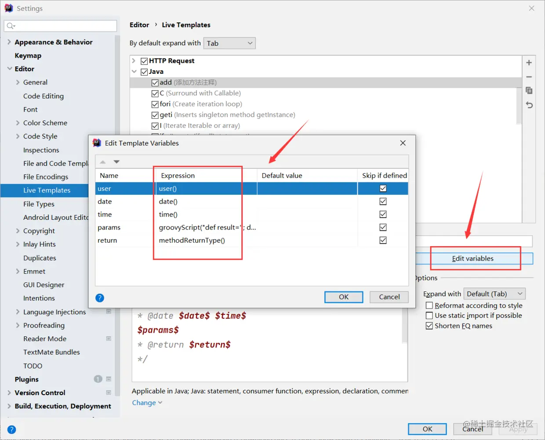Click OK in the Settings window
The height and width of the screenshot is (440, 545).
(x=427, y=429)
